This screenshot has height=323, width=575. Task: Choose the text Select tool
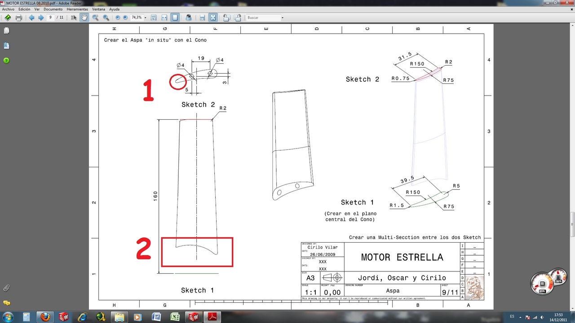point(74,17)
